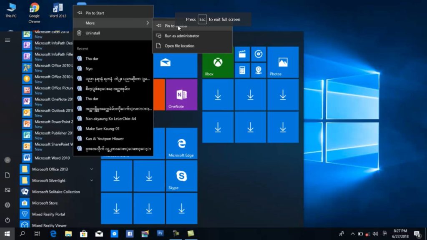The width and height of the screenshot is (427, 240).
Task: Open Google Chrome desktop shortcut
Action: point(34,13)
